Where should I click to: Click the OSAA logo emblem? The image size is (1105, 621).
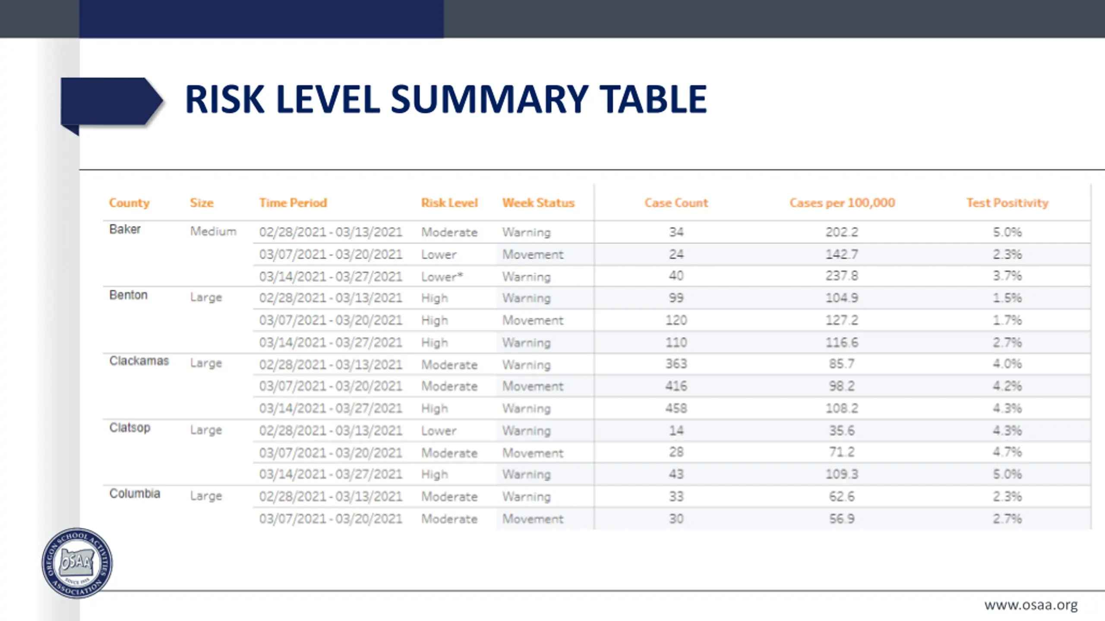77,563
